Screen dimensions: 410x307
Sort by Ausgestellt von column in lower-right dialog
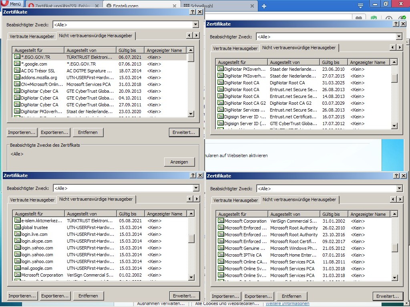click(295, 214)
